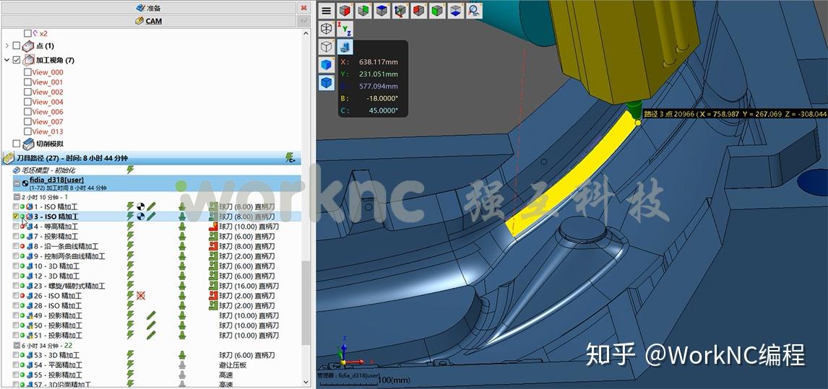Select the light blue shaded cube icon

coord(327,64)
